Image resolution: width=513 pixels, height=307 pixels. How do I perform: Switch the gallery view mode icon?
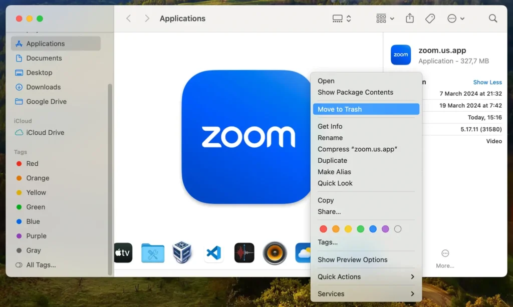point(337,19)
